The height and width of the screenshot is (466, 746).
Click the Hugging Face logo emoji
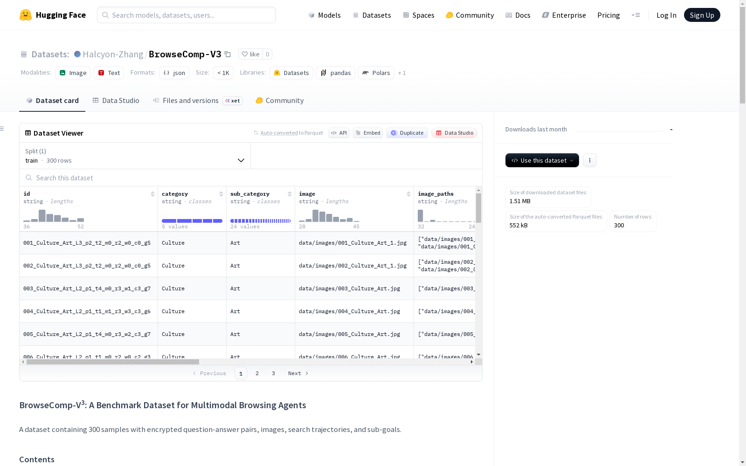(x=26, y=15)
